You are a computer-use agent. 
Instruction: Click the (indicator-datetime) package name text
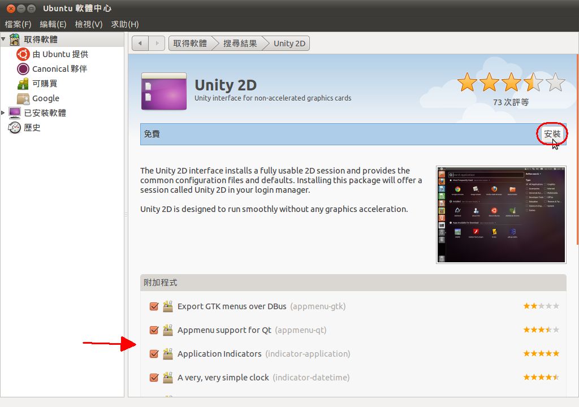click(312, 378)
